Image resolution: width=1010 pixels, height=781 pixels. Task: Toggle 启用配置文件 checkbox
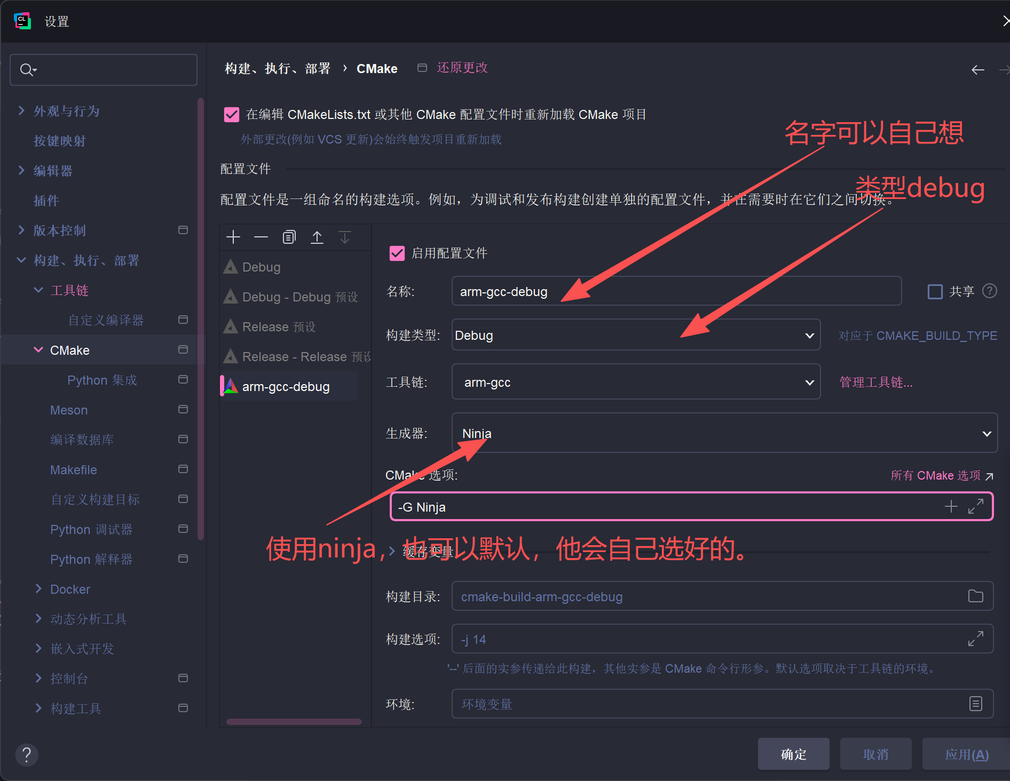click(x=397, y=253)
